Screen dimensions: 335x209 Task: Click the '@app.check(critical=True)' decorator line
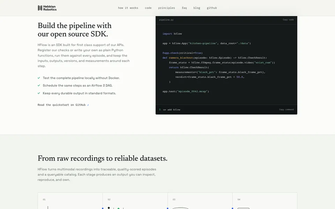(x=183, y=53)
